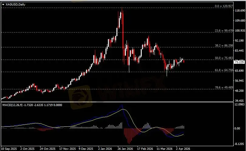Screen dimensions: 246x151
Task: Click the 11 Mar 2026 date label
Action: [165, 149]
